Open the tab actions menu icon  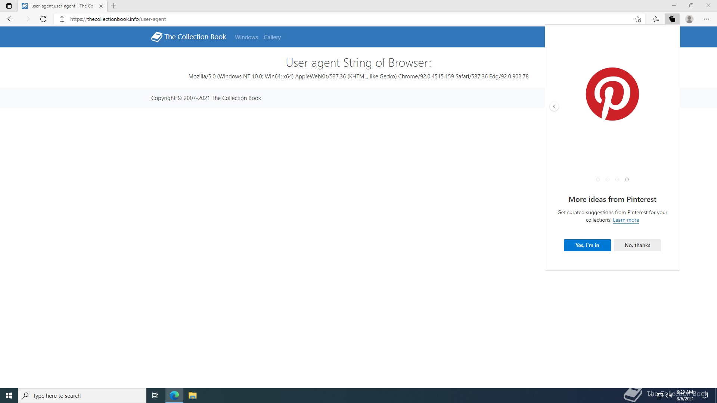(9, 6)
